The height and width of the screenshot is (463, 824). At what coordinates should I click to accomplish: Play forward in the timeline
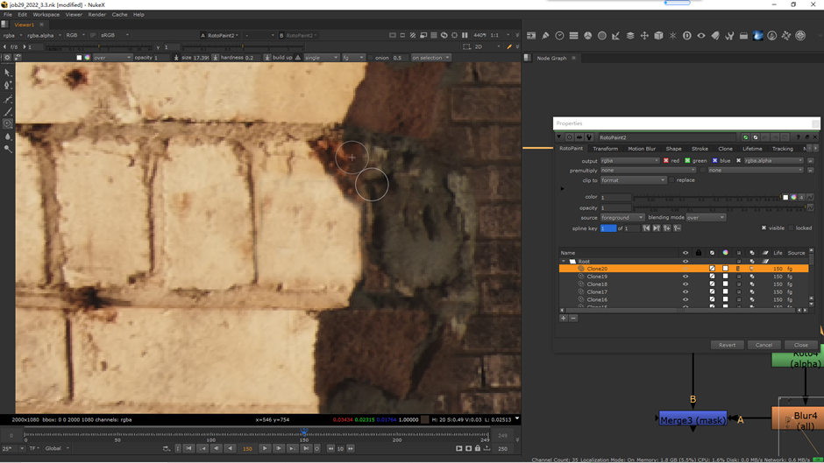265,448
